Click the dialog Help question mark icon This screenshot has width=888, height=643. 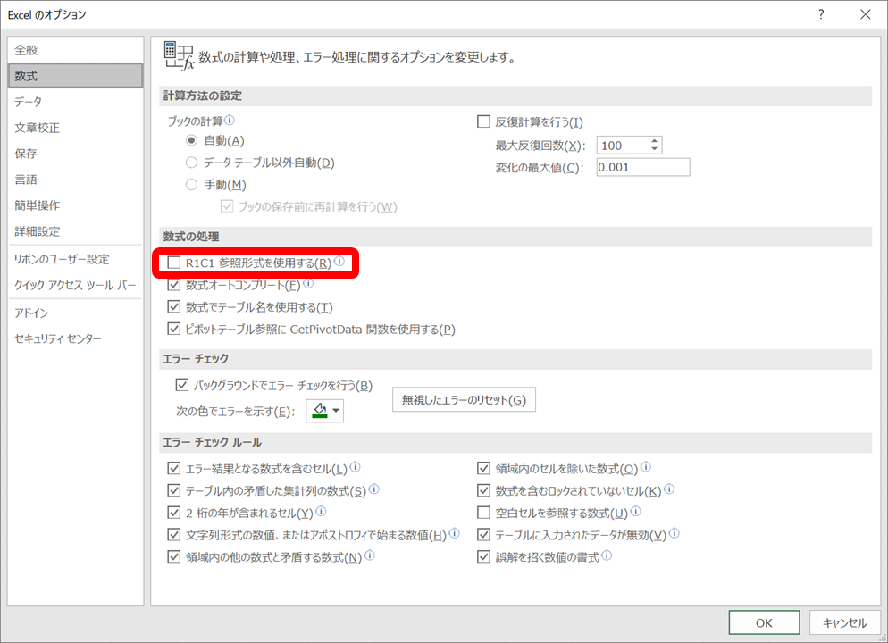point(820,14)
